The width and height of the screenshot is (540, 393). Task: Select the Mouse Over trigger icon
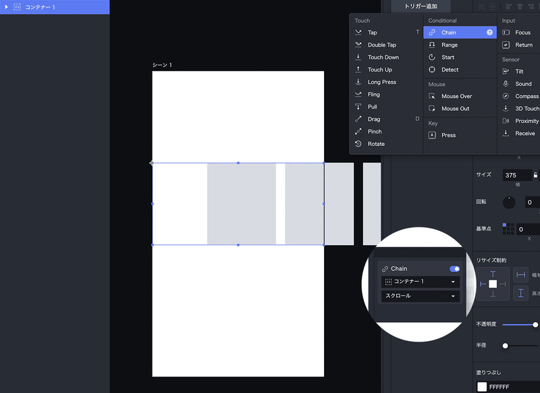click(432, 96)
